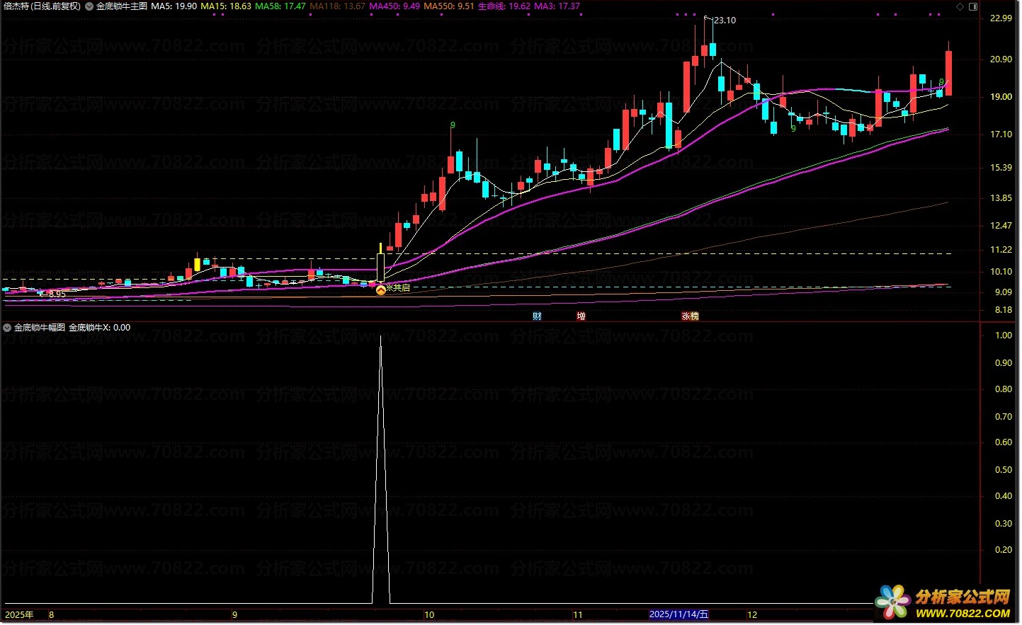This screenshot has width=1022, height=625.
Task: Select the MA15 indicator label
Action: [226, 6]
